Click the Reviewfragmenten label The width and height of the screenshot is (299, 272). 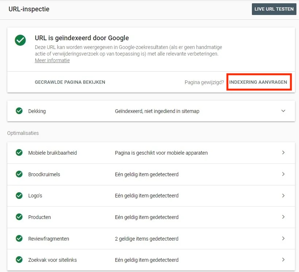pos(49,239)
